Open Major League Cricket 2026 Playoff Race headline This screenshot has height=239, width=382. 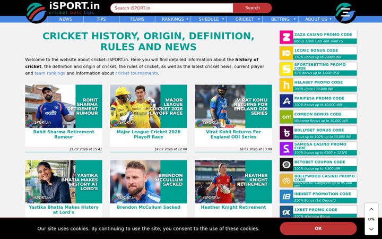pyautogui.click(x=149, y=134)
